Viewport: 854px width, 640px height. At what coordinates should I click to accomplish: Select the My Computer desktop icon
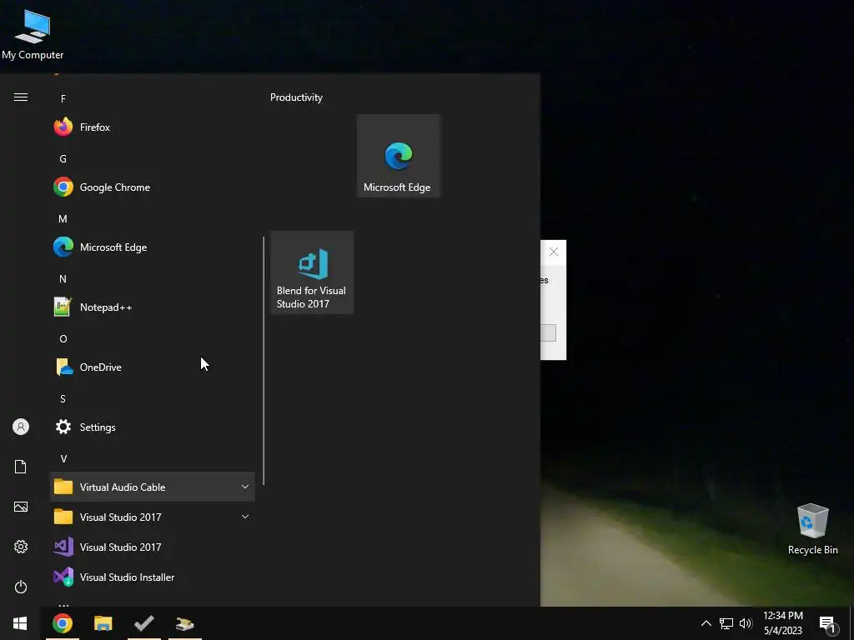pos(33,35)
